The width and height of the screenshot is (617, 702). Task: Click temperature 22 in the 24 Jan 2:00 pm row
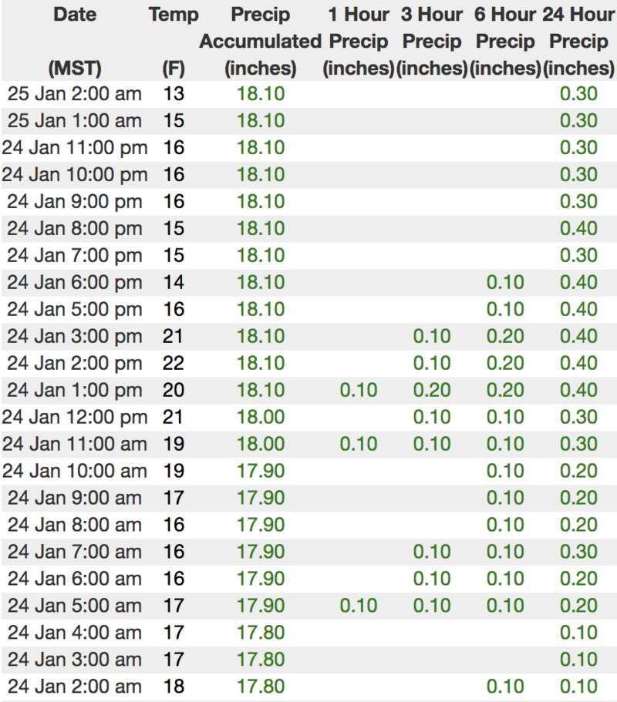(x=174, y=363)
